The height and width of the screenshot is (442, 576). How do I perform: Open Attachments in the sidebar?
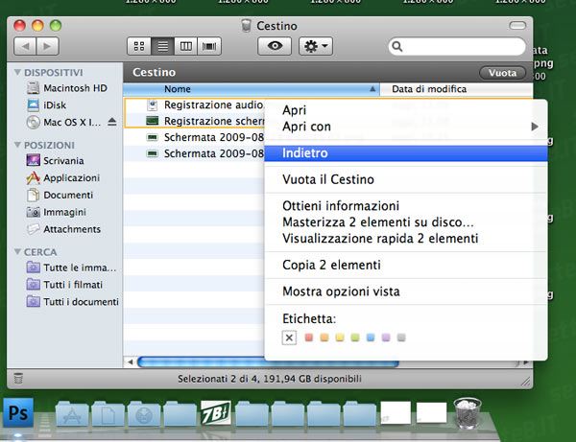(63, 229)
